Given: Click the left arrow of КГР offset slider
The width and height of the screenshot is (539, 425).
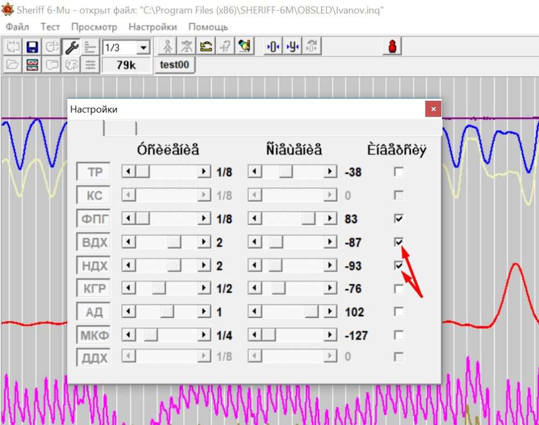Looking at the screenshot, I should point(254,288).
